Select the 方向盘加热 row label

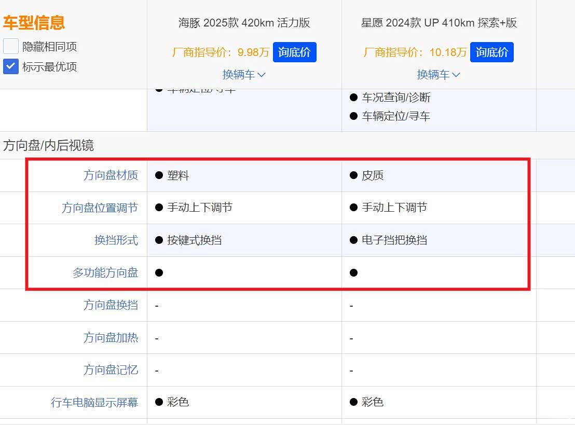pos(111,338)
